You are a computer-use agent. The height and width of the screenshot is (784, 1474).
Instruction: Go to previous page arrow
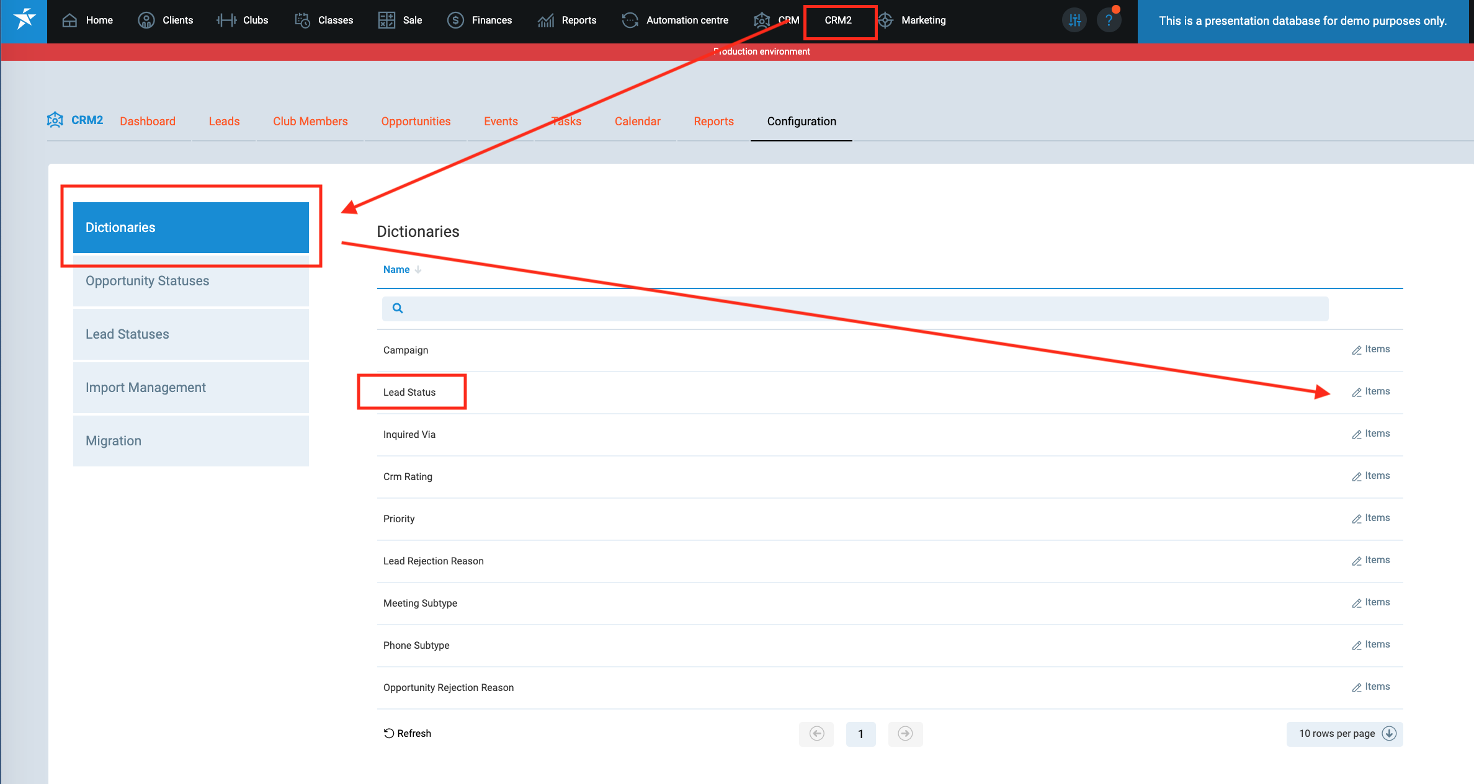coord(816,734)
